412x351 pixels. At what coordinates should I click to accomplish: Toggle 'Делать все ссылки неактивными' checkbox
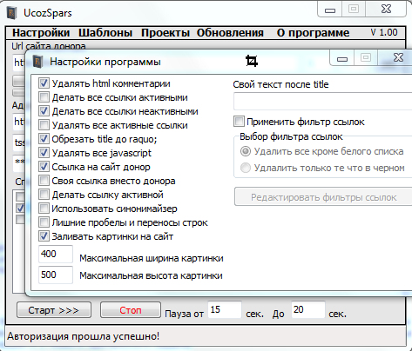click(x=44, y=111)
